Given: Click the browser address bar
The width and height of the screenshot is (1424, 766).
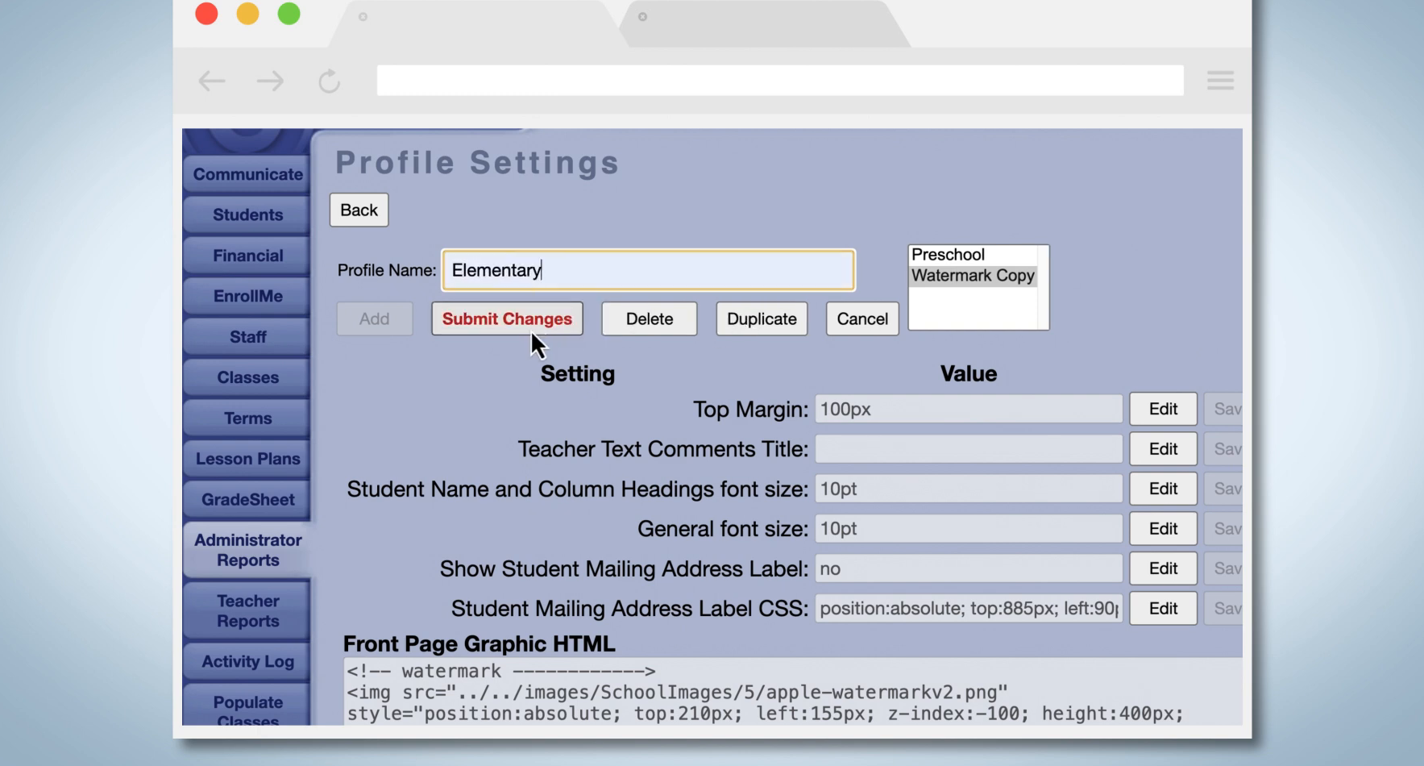Looking at the screenshot, I should (x=780, y=80).
